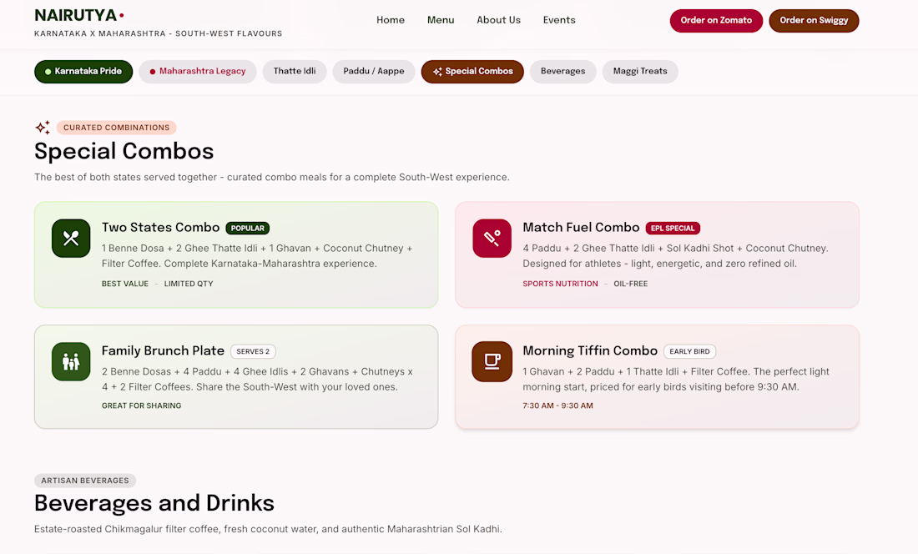Click the Order on Swiggy button
This screenshot has height=554, width=918.
click(x=814, y=21)
